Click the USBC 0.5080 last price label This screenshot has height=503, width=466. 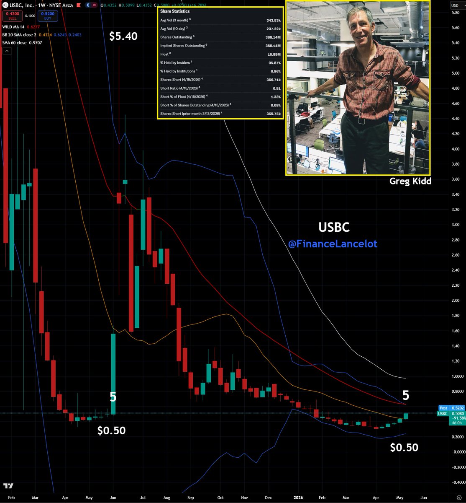click(x=451, y=413)
